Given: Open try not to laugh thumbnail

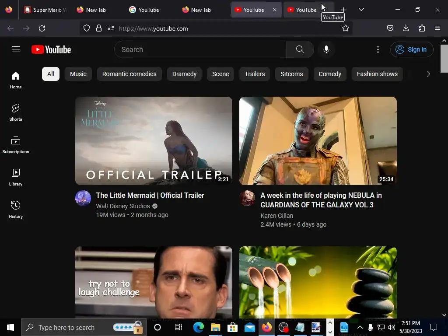Looking at the screenshot, I should click(x=154, y=282).
